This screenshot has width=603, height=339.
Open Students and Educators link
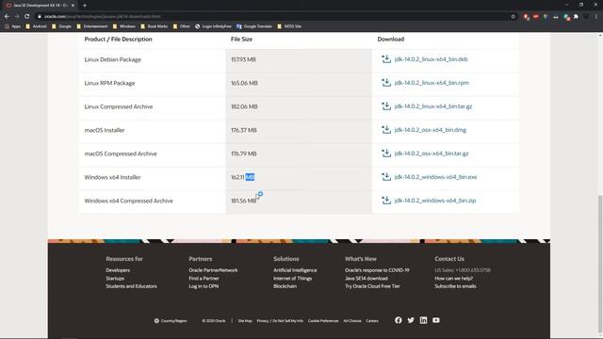131,286
